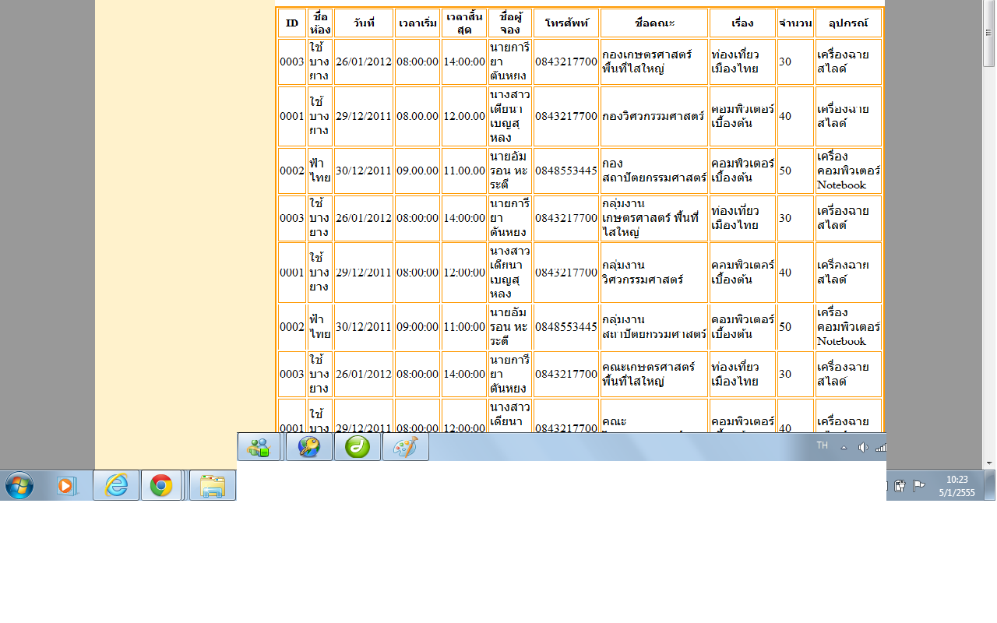Click the TH language indicator
Screen dimensions: 997x623
tap(823, 445)
